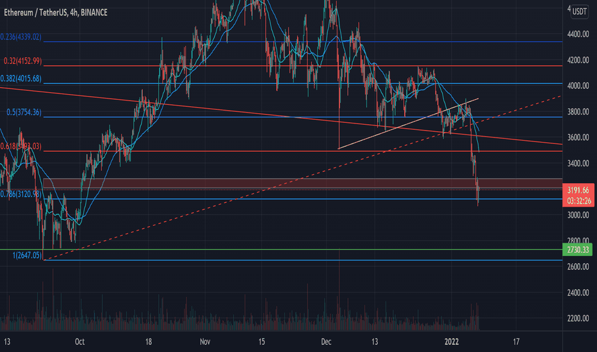Select the 0.5(3754.36) Fibonacci label
Image resolution: width=597 pixels, height=352 pixels.
coord(24,112)
